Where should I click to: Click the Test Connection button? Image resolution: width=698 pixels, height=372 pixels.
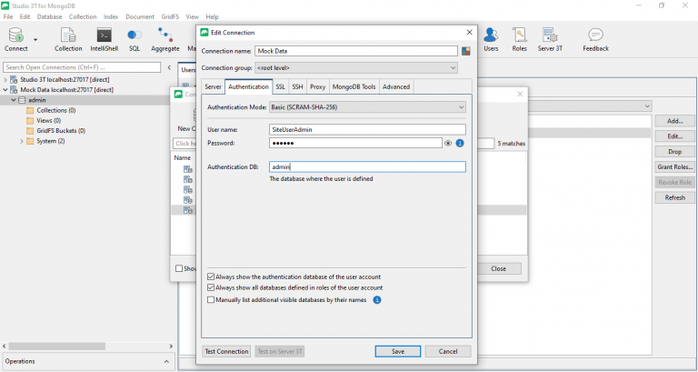226,351
